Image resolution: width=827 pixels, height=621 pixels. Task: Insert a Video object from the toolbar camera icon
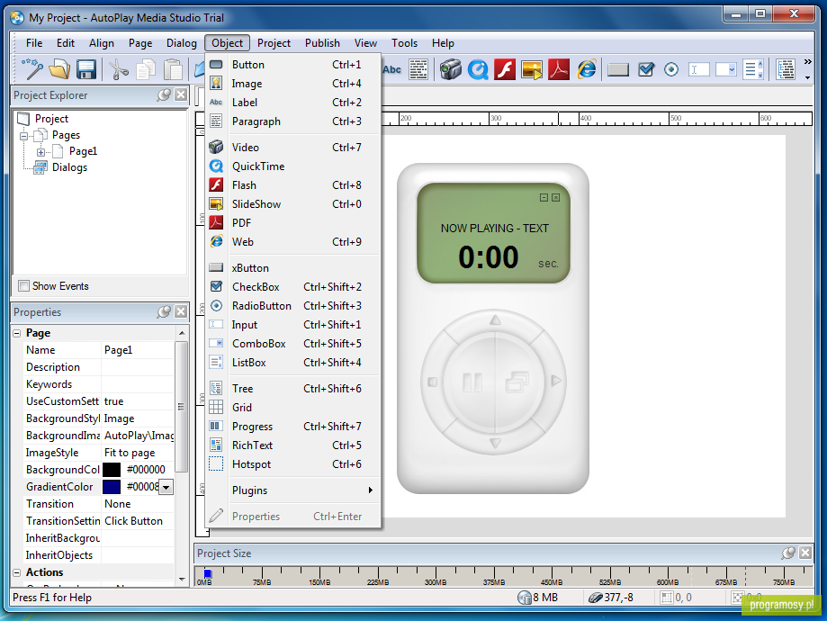click(451, 69)
